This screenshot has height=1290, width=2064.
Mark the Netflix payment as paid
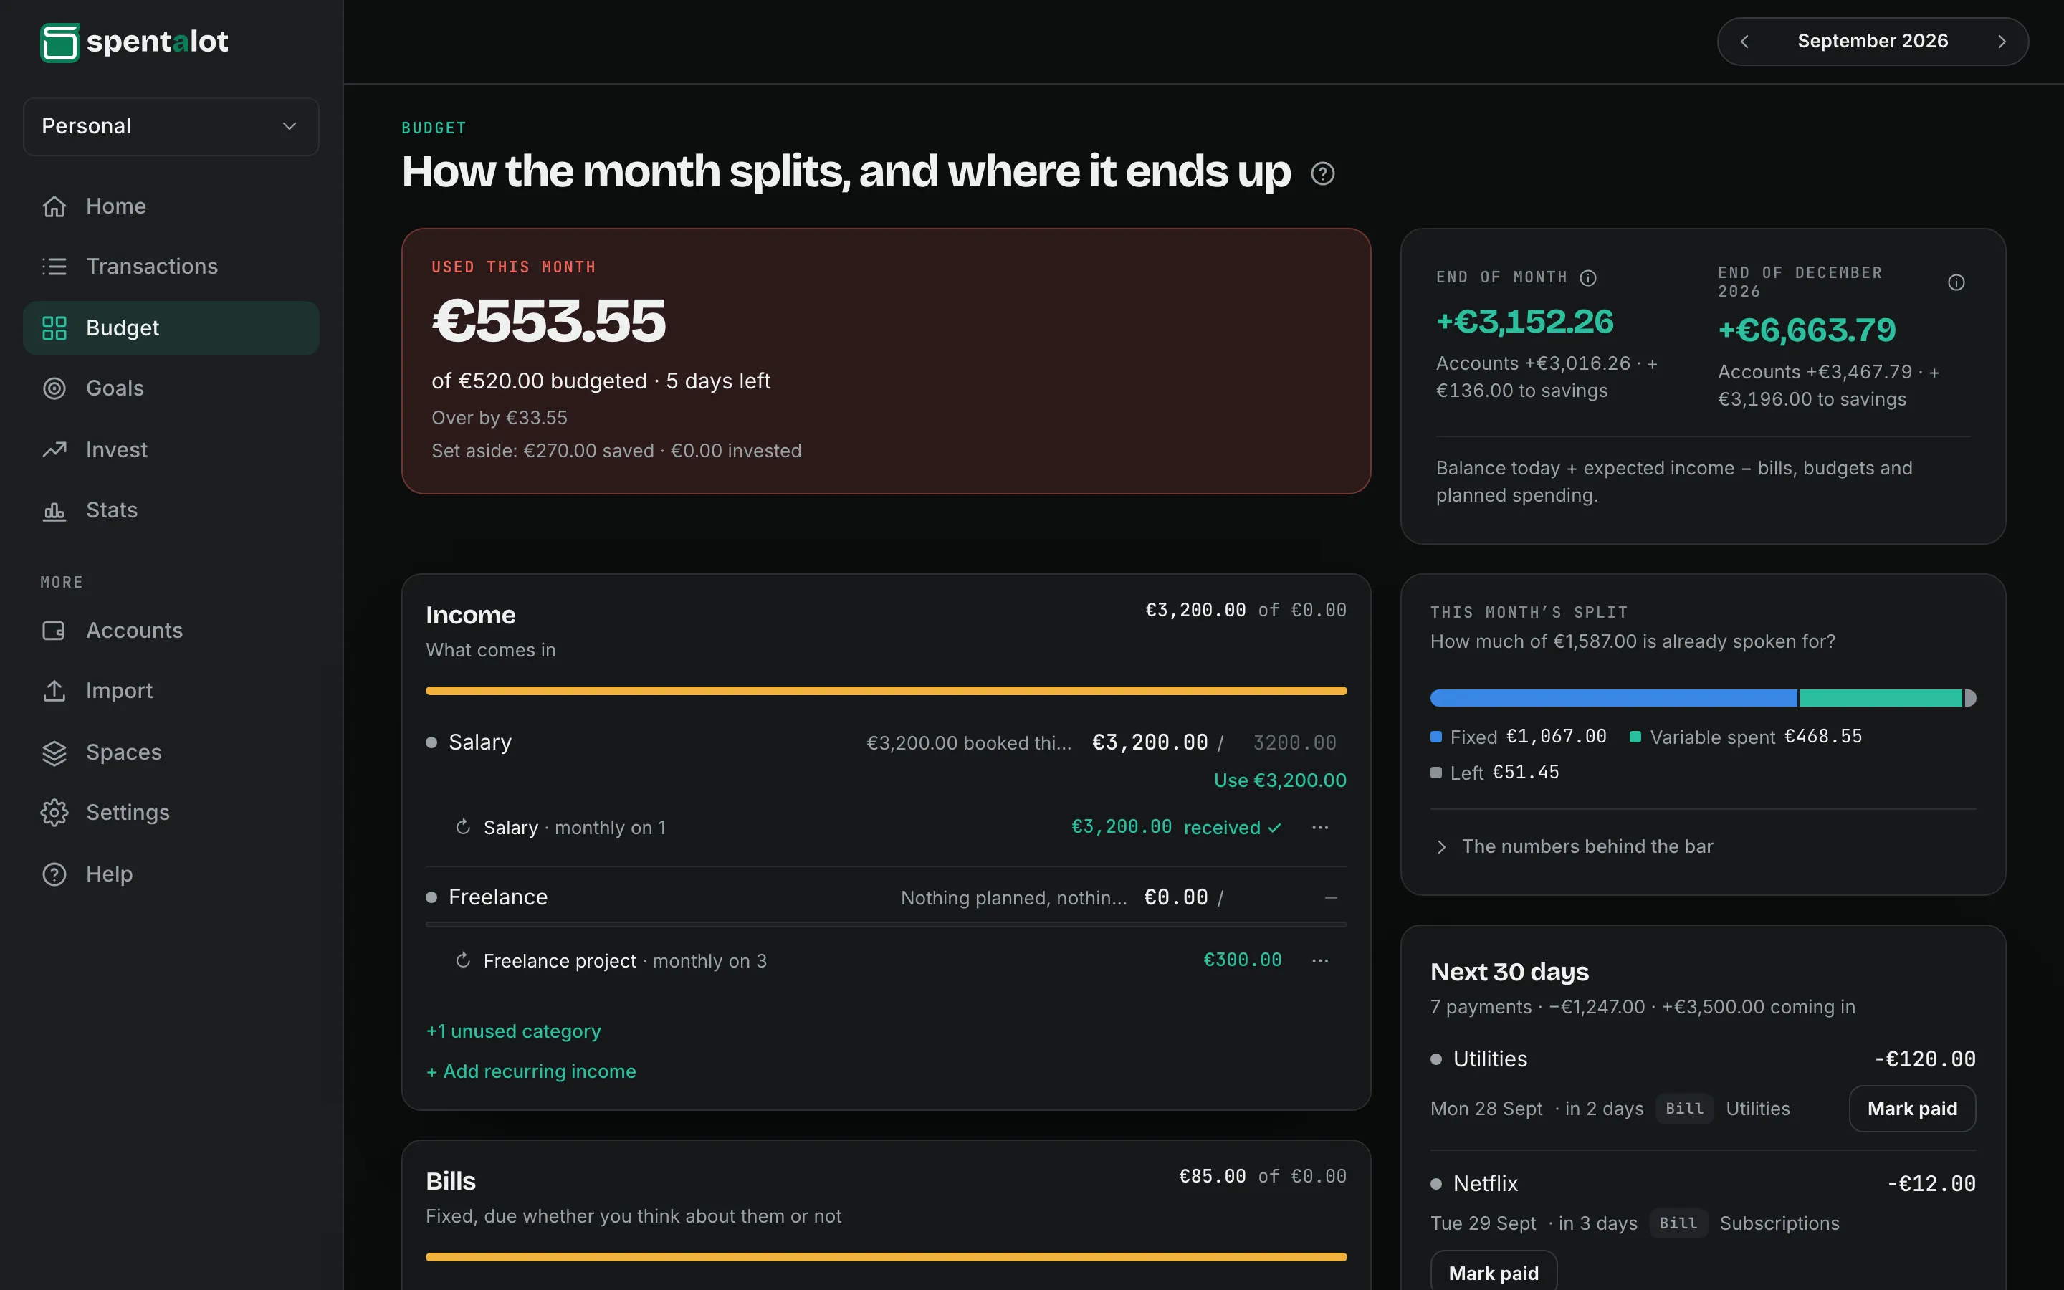(x=1494, y=1271)
